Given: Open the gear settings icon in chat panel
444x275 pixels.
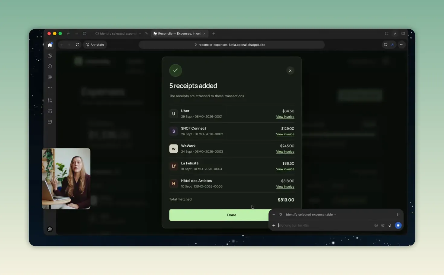Looking at the screenshot, I should 383,225.
